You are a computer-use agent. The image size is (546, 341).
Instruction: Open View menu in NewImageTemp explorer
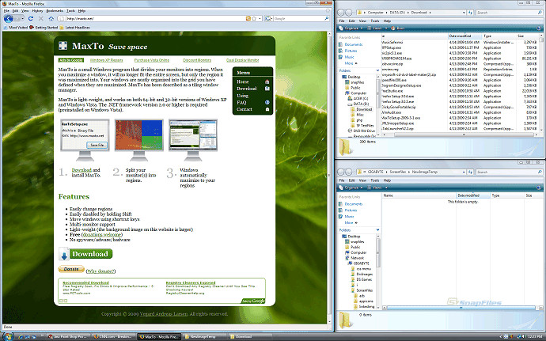point(362,180)
